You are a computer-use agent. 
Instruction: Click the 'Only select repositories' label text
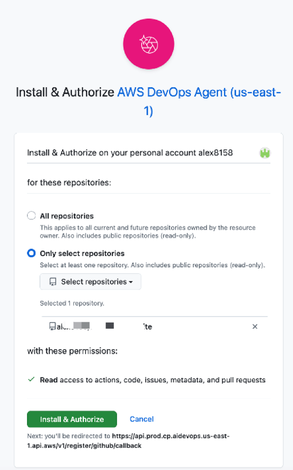[82, 253]
